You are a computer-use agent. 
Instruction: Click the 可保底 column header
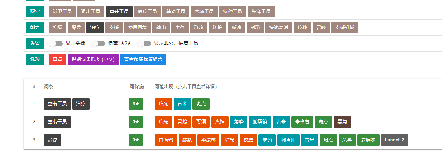pyautogui.click(x=137, y=86)
